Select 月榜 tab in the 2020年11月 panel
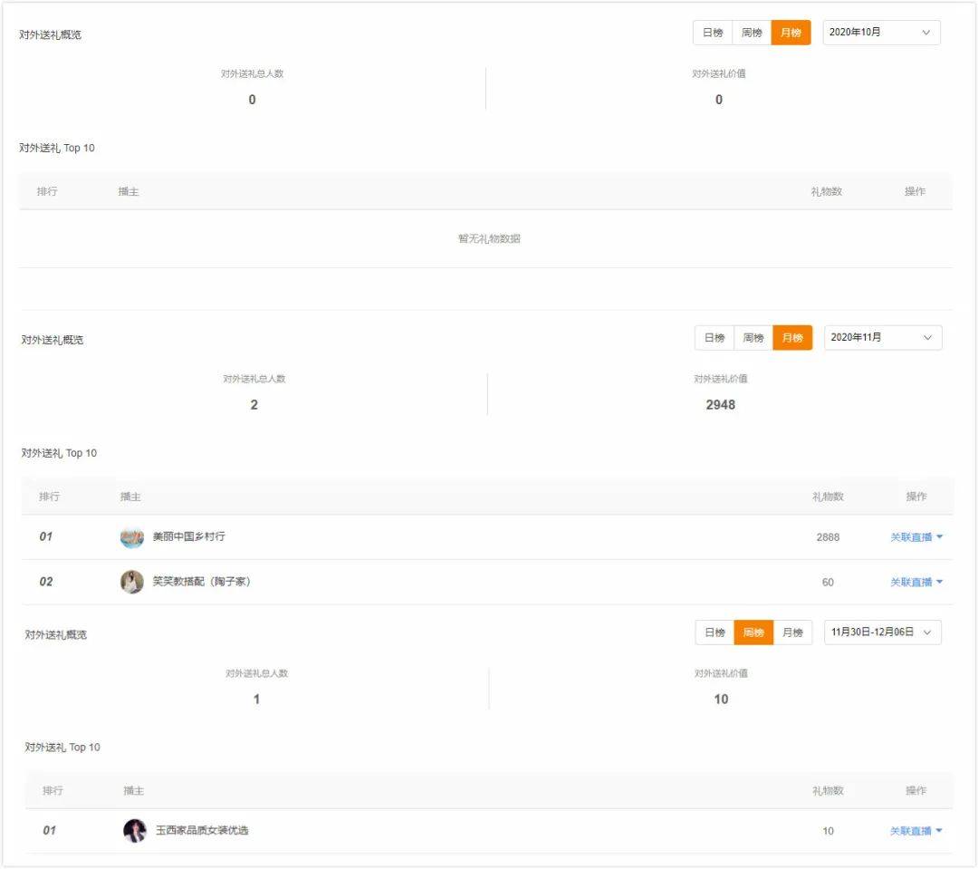The image size is (978, 869). tap(792, 338)
